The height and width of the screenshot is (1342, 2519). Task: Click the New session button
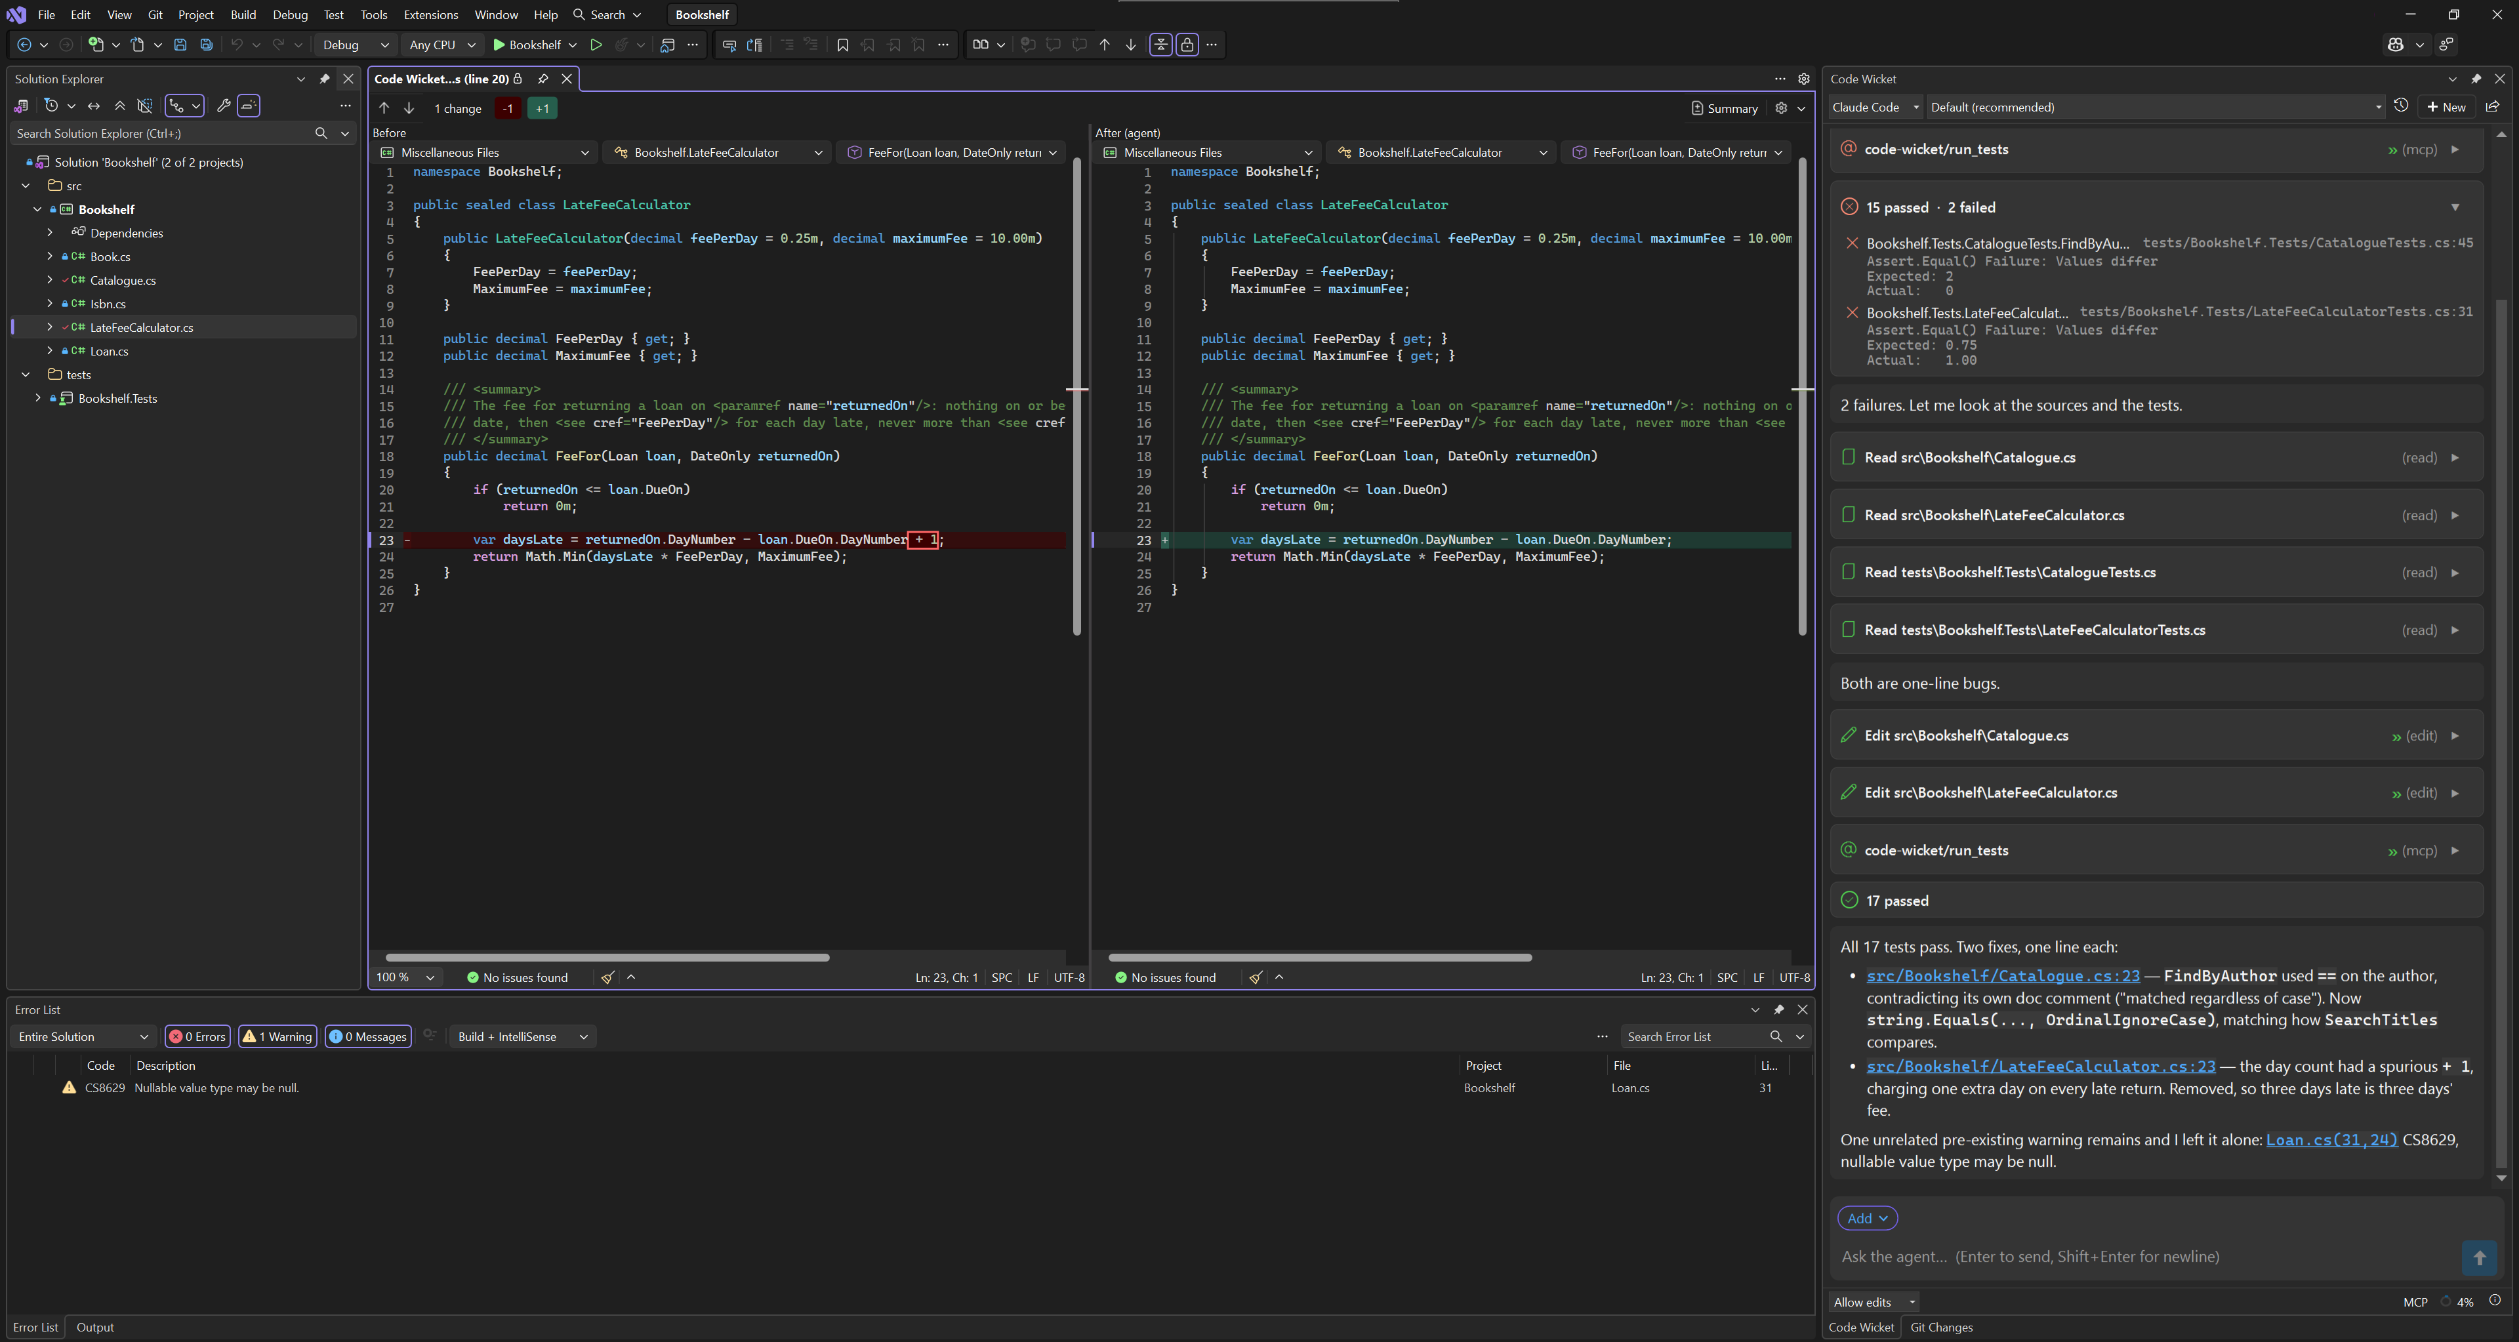(2446, 106)
